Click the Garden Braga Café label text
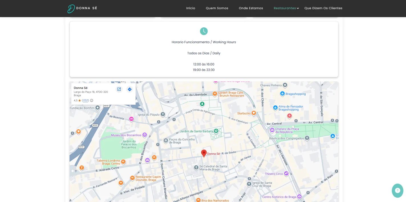This screenshot has width=406, height=202. click(231, 94)
